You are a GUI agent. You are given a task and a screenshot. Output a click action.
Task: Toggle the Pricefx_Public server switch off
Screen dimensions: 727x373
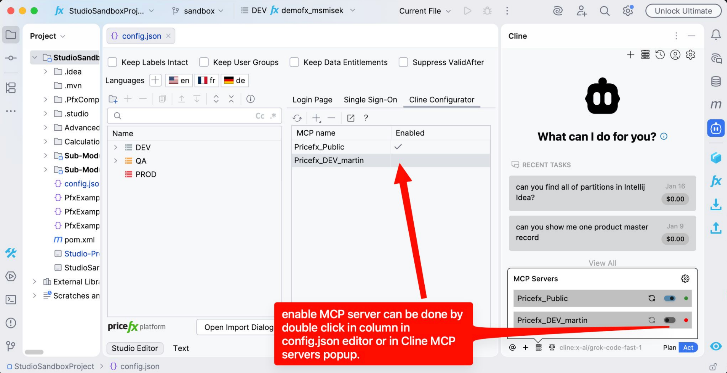click(669, 298)
